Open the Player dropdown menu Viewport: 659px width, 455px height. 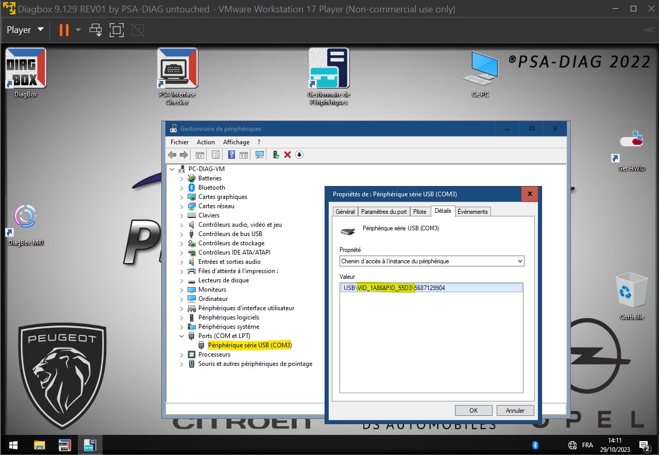pos(25,30)
